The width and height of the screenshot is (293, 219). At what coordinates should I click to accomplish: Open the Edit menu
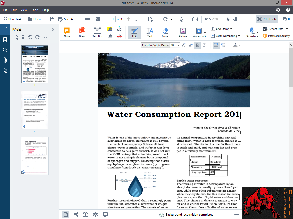14,10
